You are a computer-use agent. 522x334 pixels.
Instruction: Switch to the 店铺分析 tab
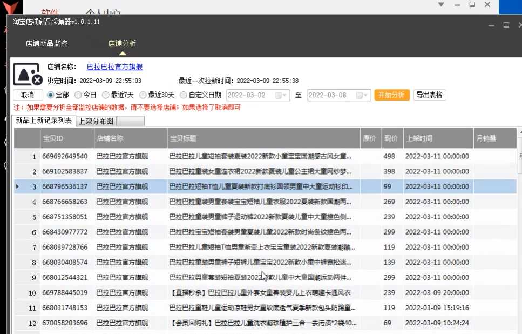click(122, 43)
